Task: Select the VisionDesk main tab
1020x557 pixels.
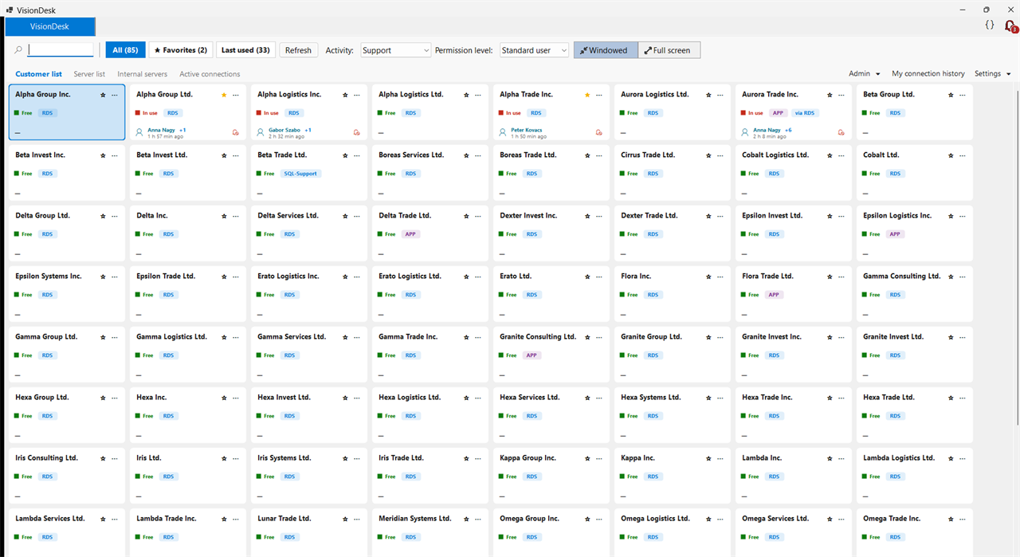Action: click(x=50, y=26)
